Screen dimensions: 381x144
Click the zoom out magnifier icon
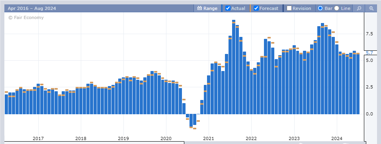click(371, 8)
